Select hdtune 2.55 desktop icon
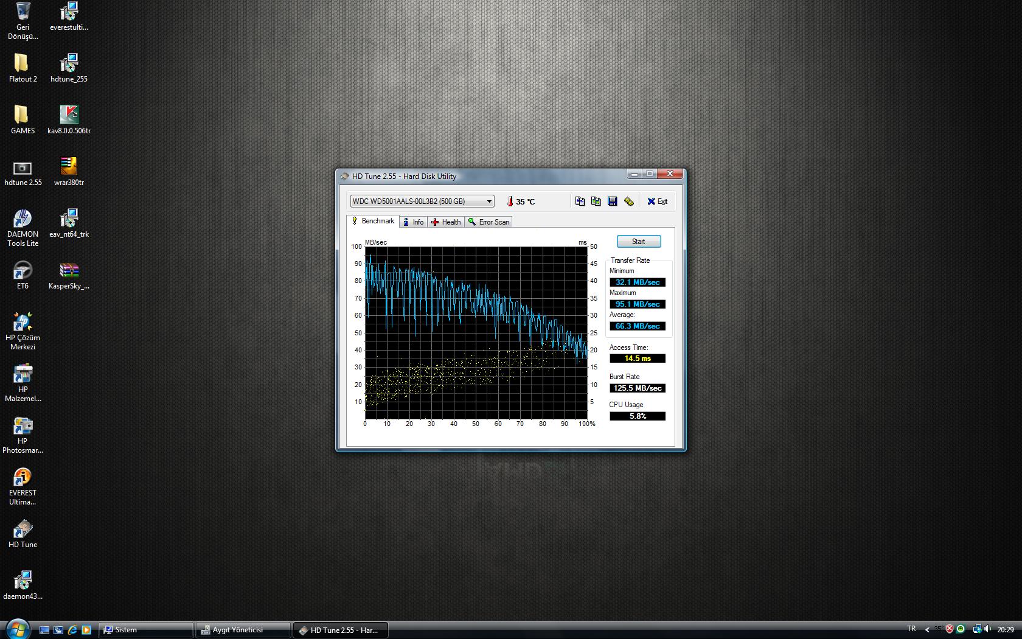Image resolution: width=1022 pixels, height=639 pixels. point(23,172)
